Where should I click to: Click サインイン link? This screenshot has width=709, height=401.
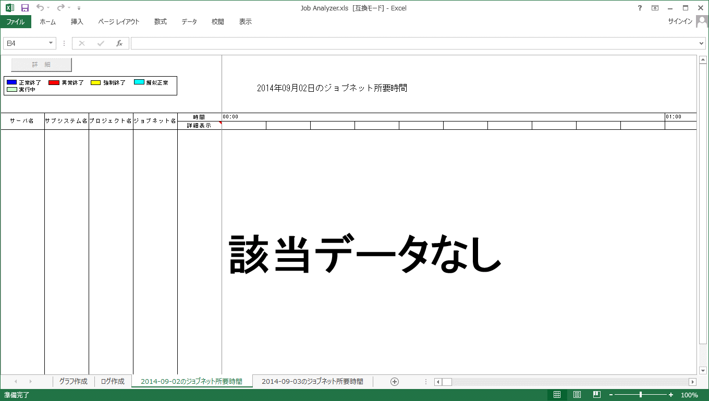click(x=680, y=22)
